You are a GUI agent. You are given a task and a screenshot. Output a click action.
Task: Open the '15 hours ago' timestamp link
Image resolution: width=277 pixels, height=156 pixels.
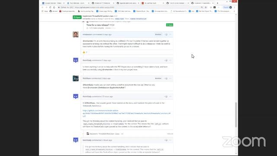[107, 97]
